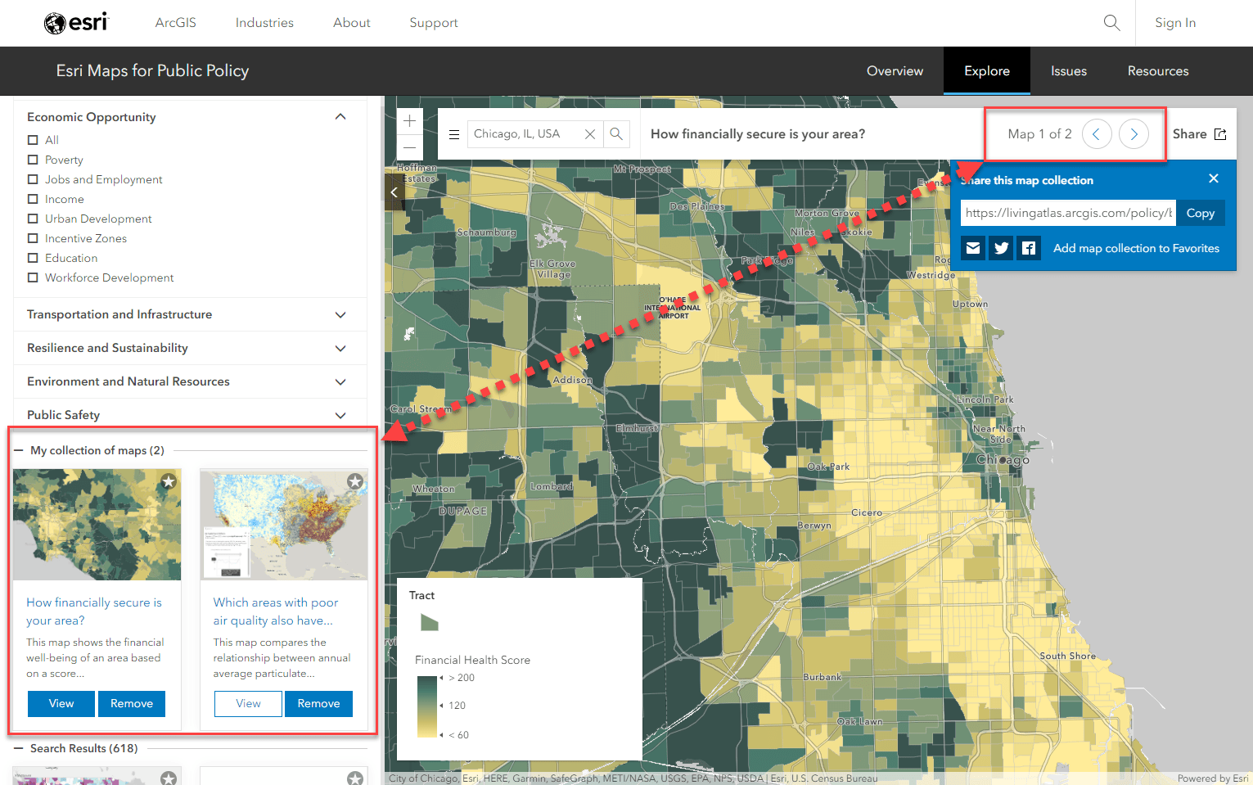This screenshot has height=785, width=1253.
Task: Share map collection on Facebook
Action: pos(1030,248)
